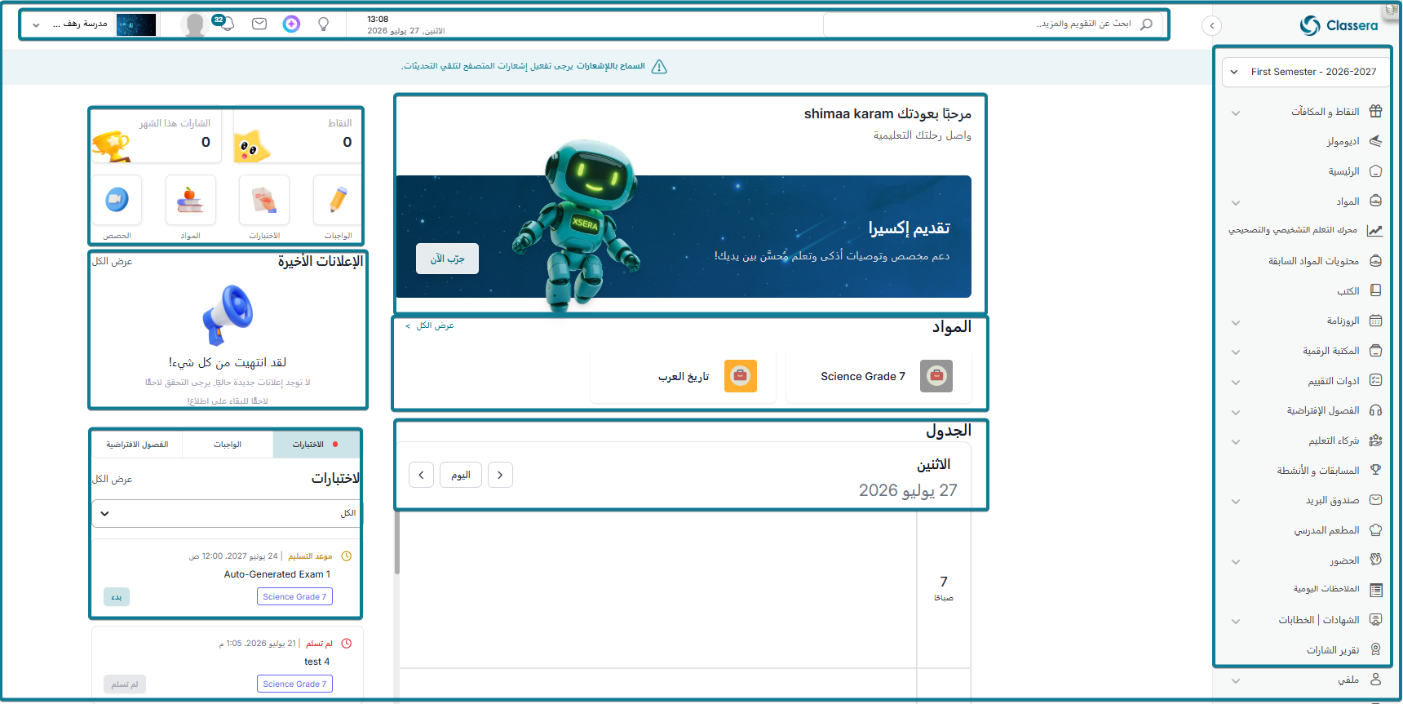1403x704 pixels.
Task: Click the المواد books shortcut icon
Action: tap(191, 200)
